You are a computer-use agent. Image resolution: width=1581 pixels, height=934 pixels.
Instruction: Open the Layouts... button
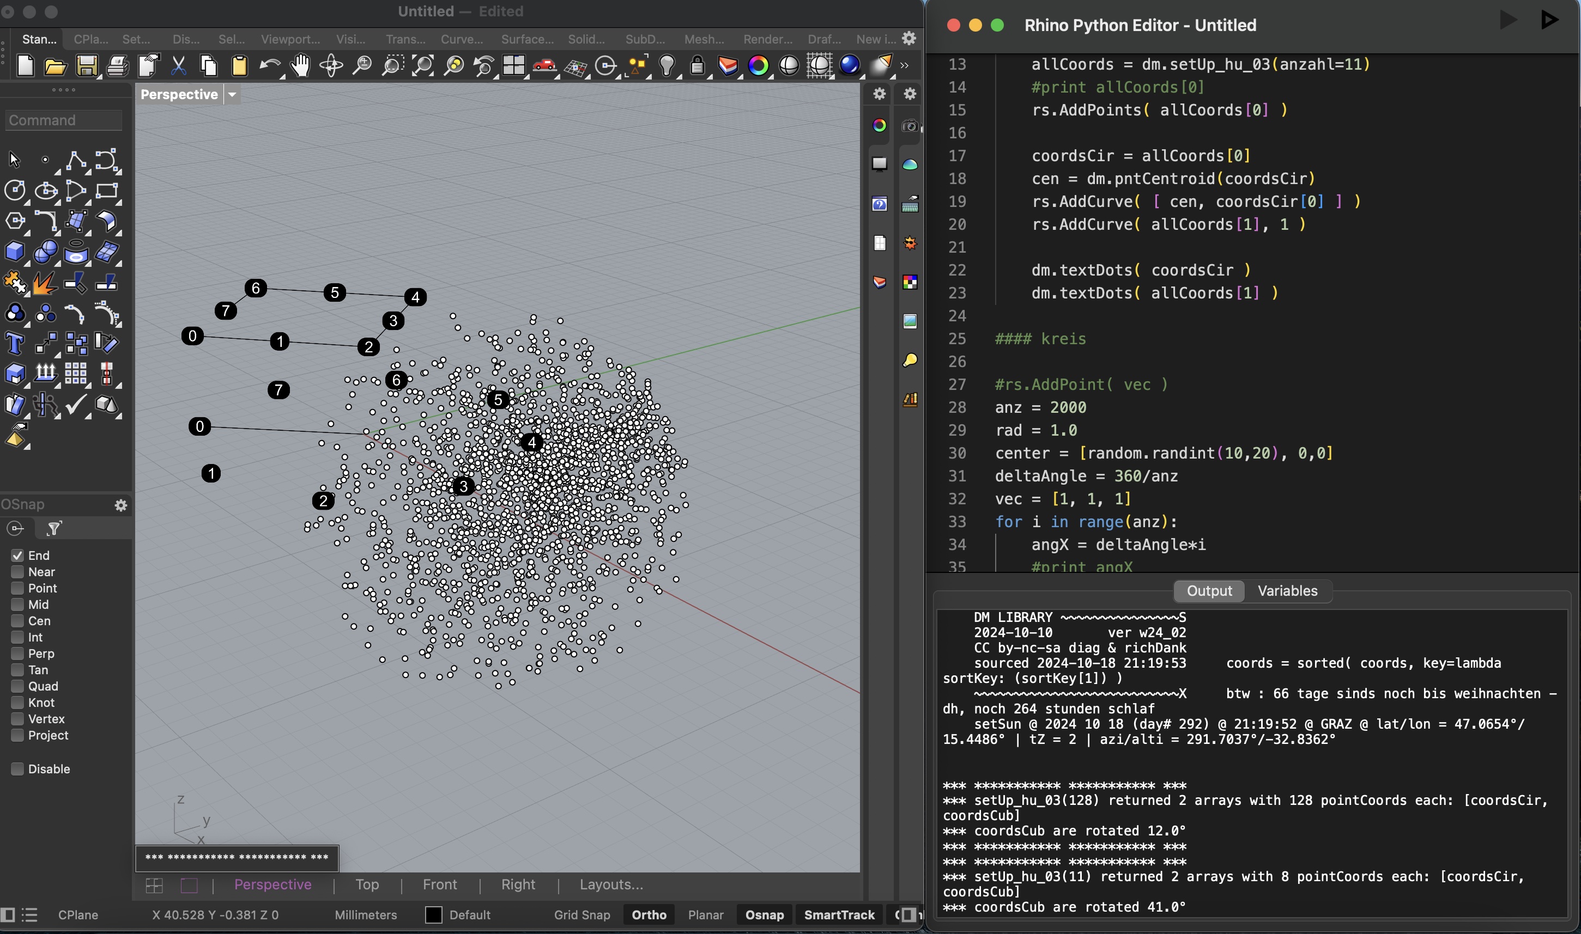tap(610, 884)
